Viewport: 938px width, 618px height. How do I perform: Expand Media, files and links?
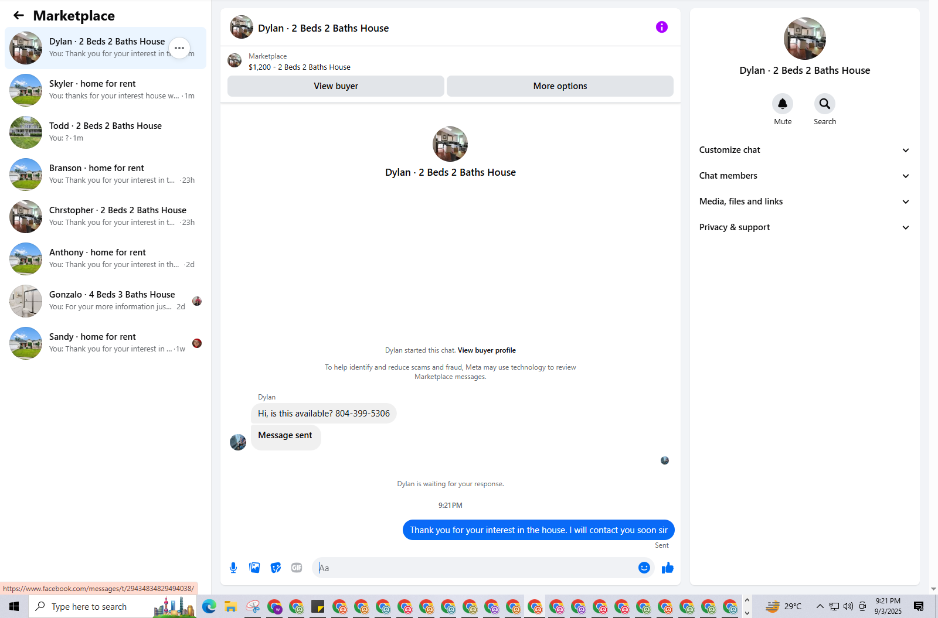[x=805, y=202]
